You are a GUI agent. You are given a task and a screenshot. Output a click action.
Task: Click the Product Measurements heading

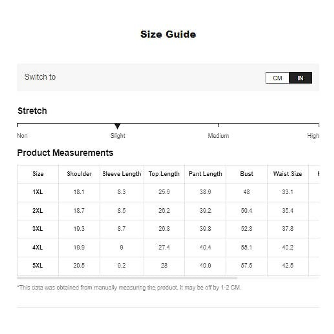(65, 153)
